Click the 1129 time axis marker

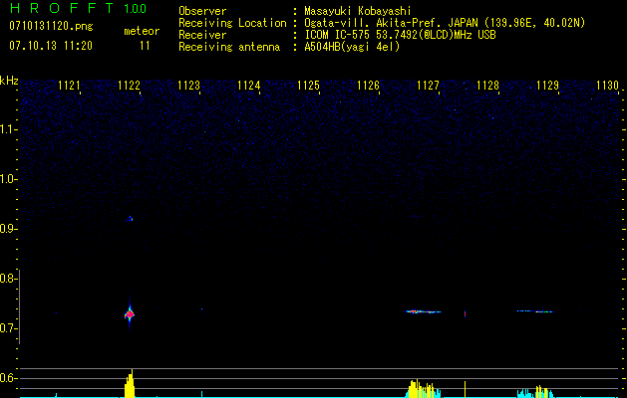pos(547,86)
